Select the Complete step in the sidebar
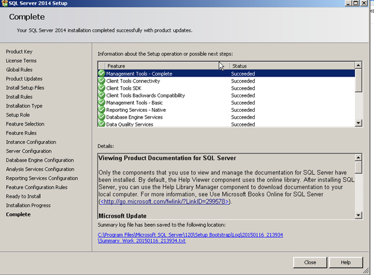Viewport: 374px width, 275px height. pos(19,215)
